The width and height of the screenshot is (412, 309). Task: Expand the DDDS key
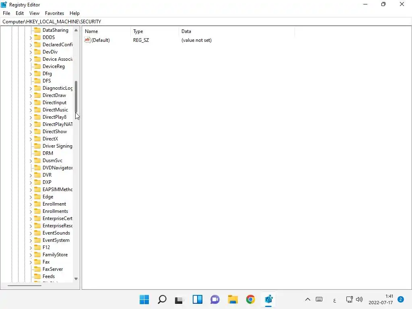(x=31, y=37)
